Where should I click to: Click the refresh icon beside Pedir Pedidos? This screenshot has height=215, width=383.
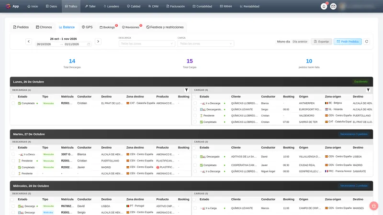367,42
